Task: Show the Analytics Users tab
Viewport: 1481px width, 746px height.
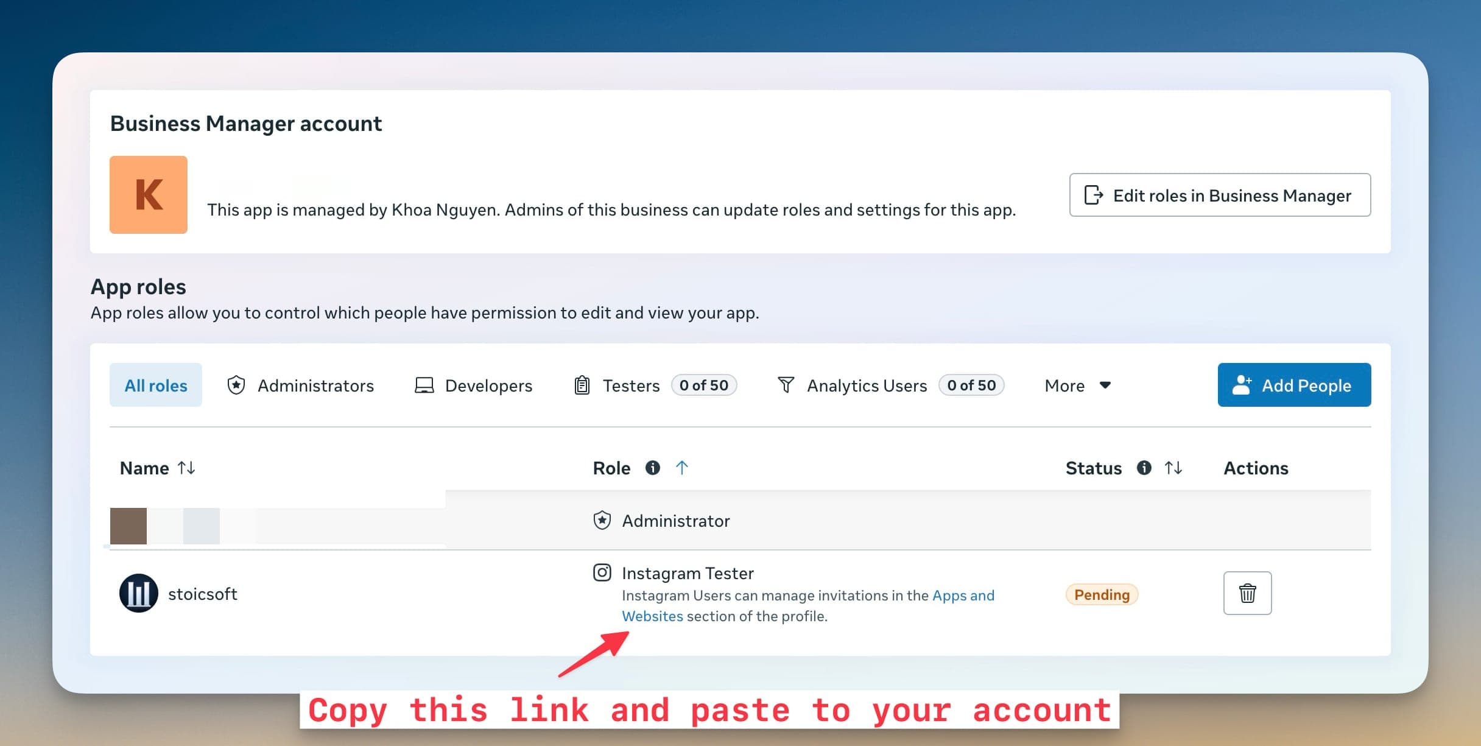Action: coord(891,385)
